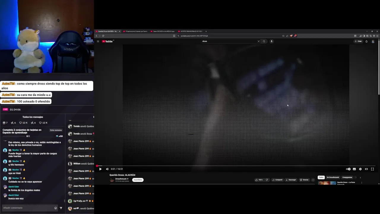Download the video with Descargar
Viewport: 380px width, 214px height.
[x=291, y=180]
